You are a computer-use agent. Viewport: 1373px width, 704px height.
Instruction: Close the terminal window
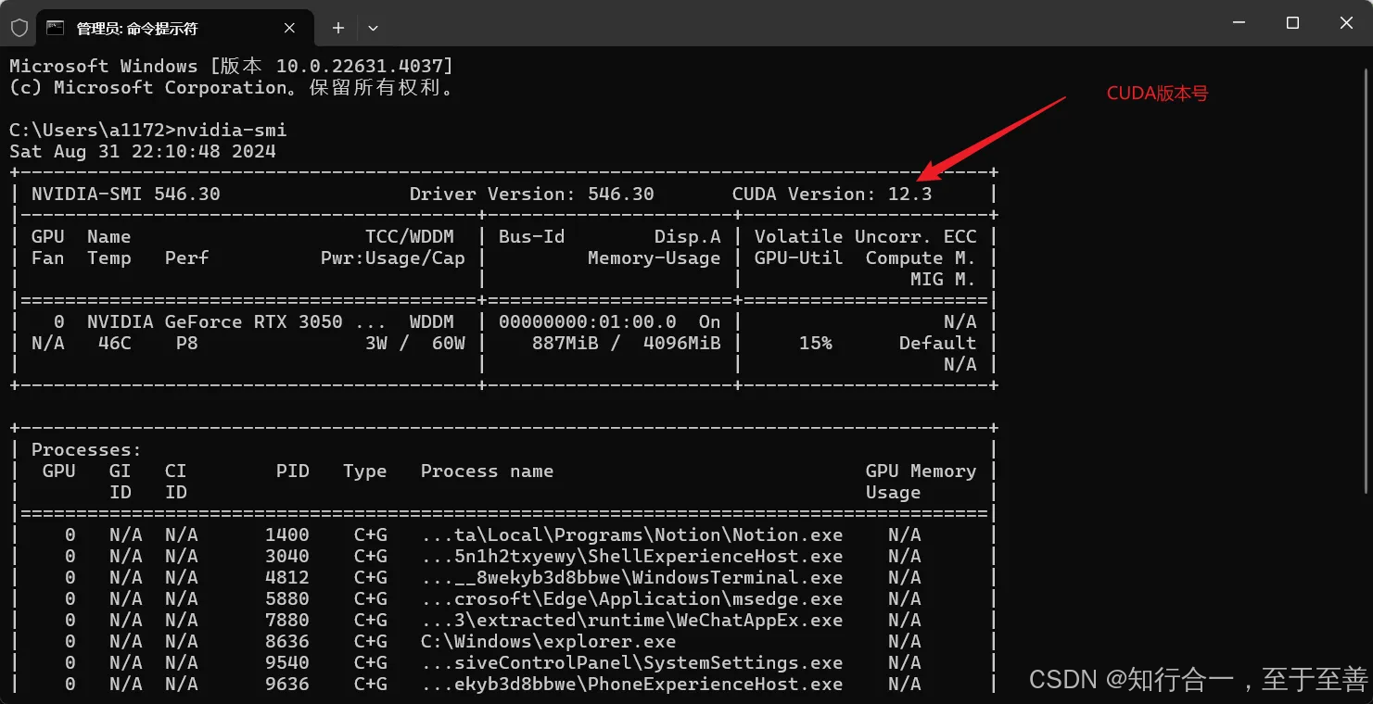coord(1346,23)
